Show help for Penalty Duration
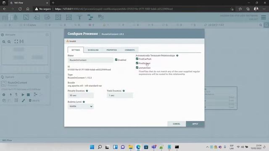The width and height of the screenshot is (269, 151). [x=87, y=91]
